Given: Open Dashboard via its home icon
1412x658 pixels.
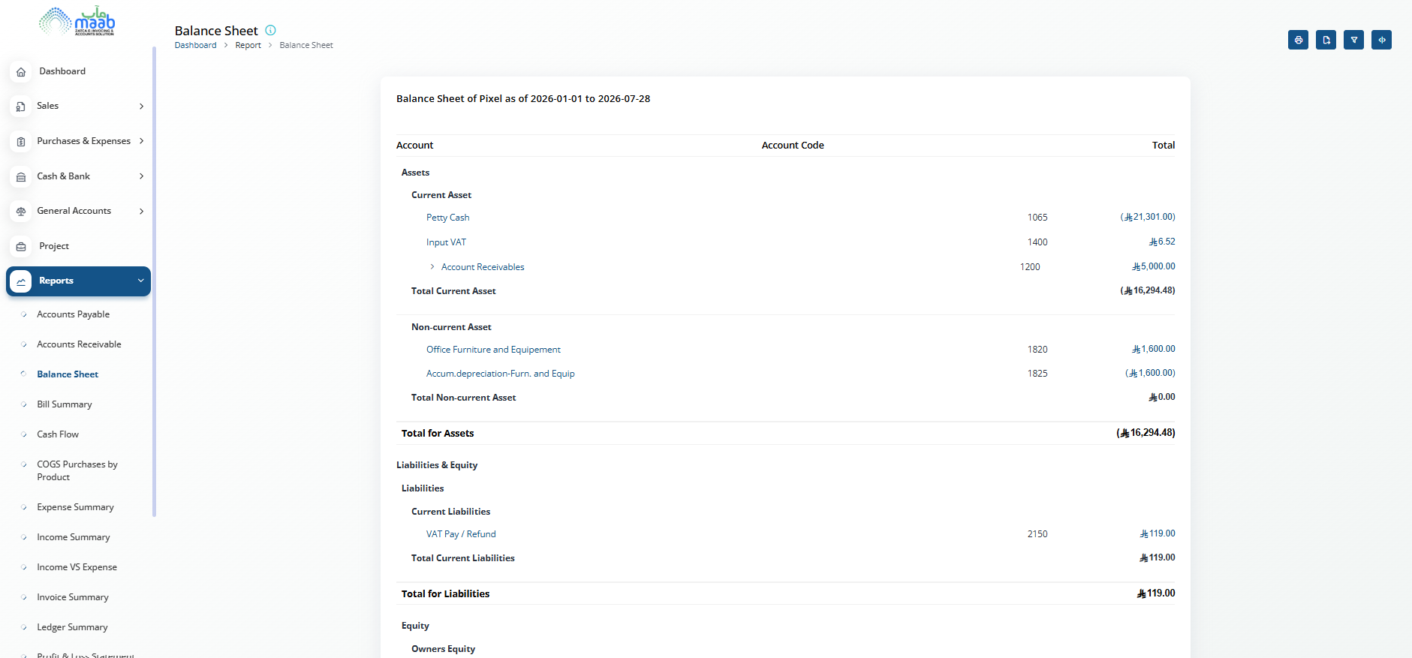Looking at the screenshot, I should pos(21,72).
